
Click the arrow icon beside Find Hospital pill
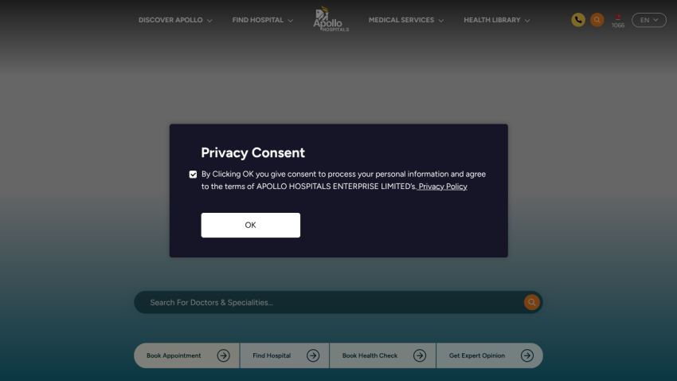[x=313, y=355]
